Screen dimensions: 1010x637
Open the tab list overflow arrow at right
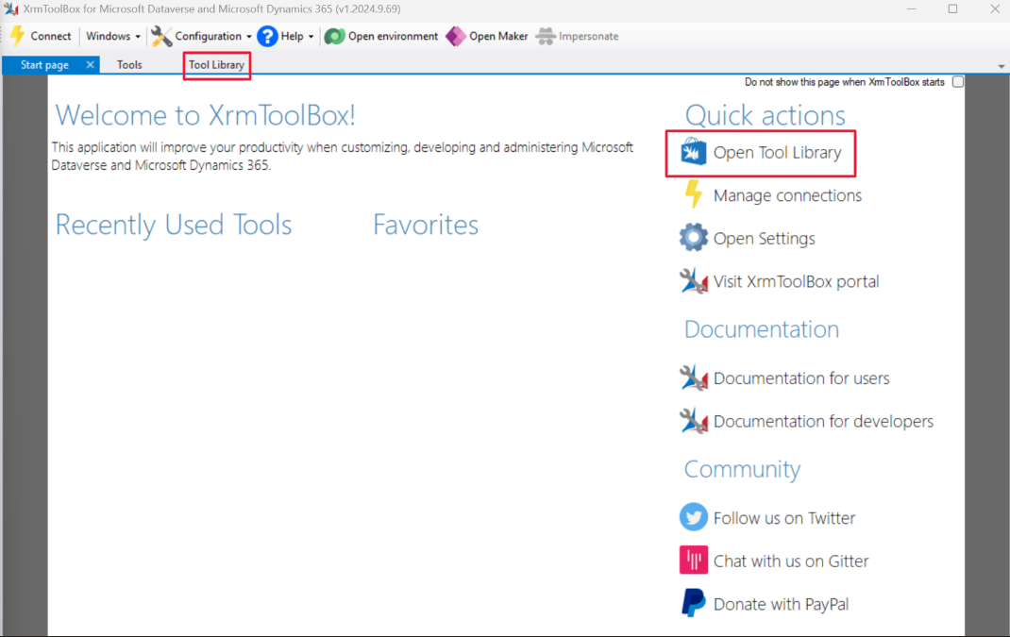1001,66
